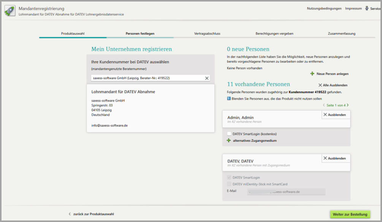This screenshot has height=222, width=382.
Task: Click green plus icon for Neue Person anlegen
Action: point(312,73)
